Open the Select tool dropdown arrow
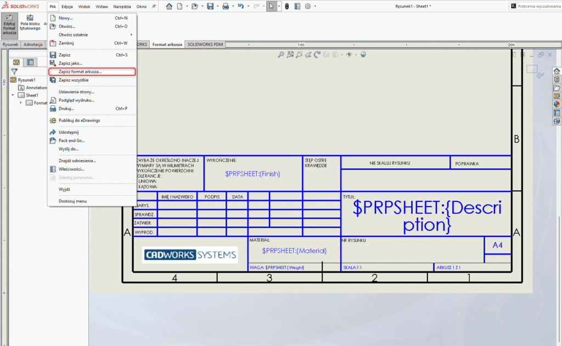 point(279,6)
